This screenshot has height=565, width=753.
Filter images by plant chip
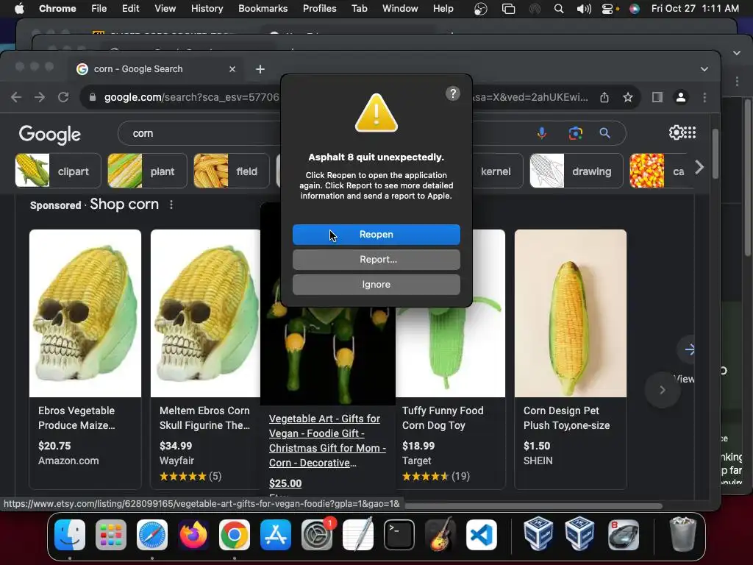coord(147,171)
